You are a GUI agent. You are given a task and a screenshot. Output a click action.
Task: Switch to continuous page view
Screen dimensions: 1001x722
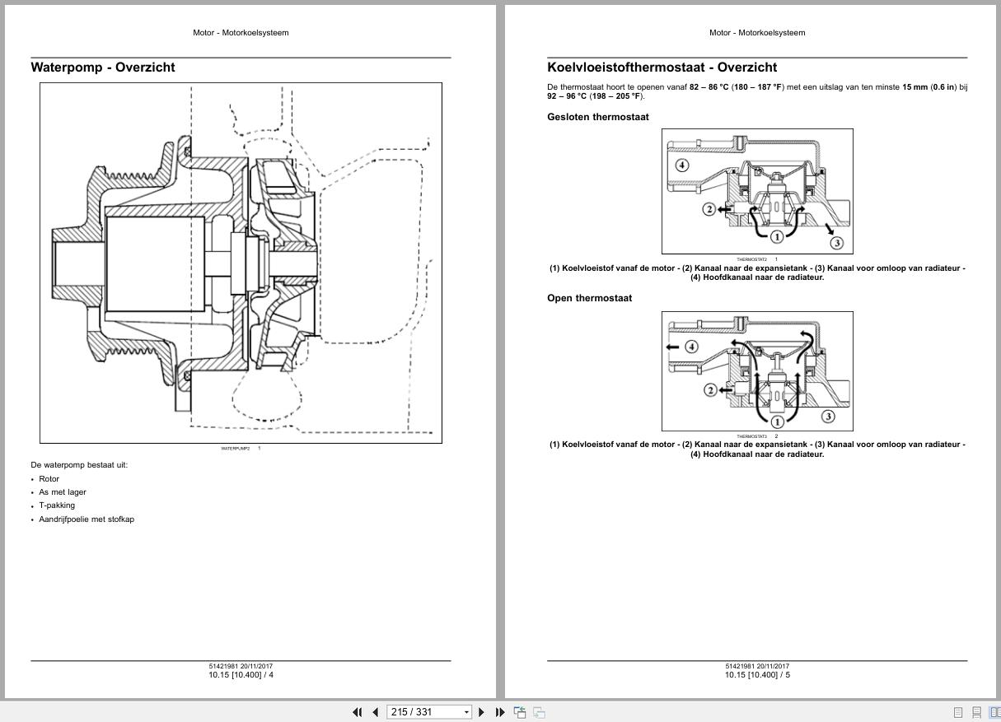pyautogui.click(x=976, y=712)
